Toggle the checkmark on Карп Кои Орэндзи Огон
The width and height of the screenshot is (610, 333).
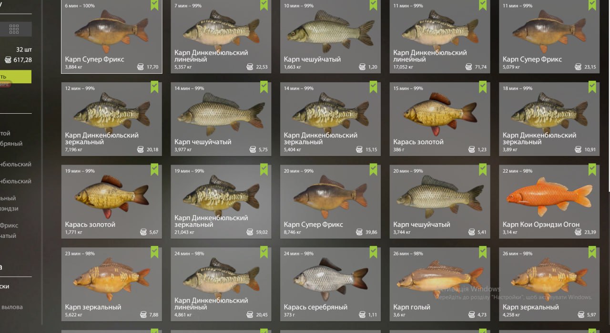point(592,169)
